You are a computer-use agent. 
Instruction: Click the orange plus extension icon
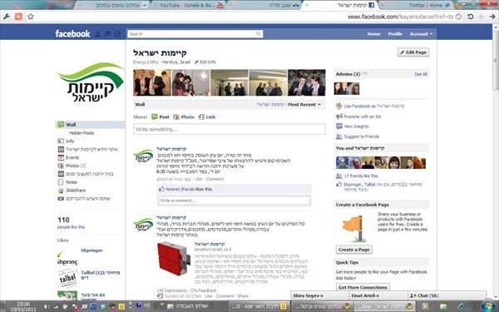18,17
